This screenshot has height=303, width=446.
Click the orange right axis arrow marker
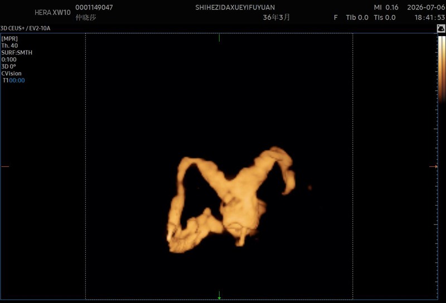[x=433, y=167]
